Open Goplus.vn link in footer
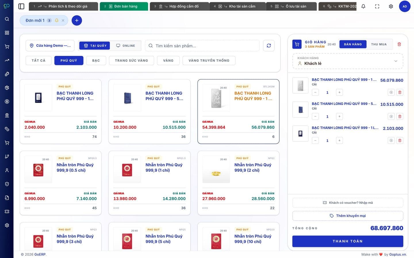 click(x=398, y=254)
